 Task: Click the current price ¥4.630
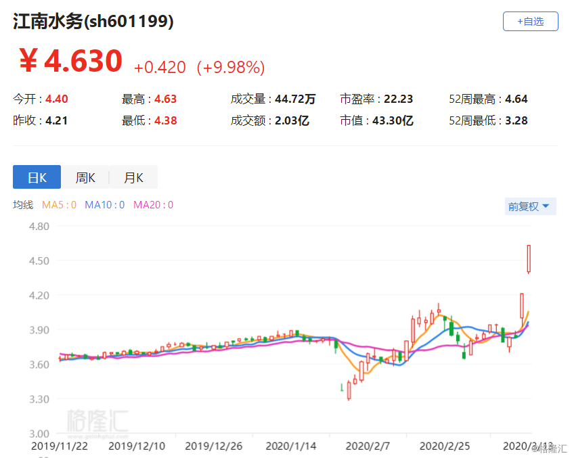pyautogui.click(x=70, y=60)
